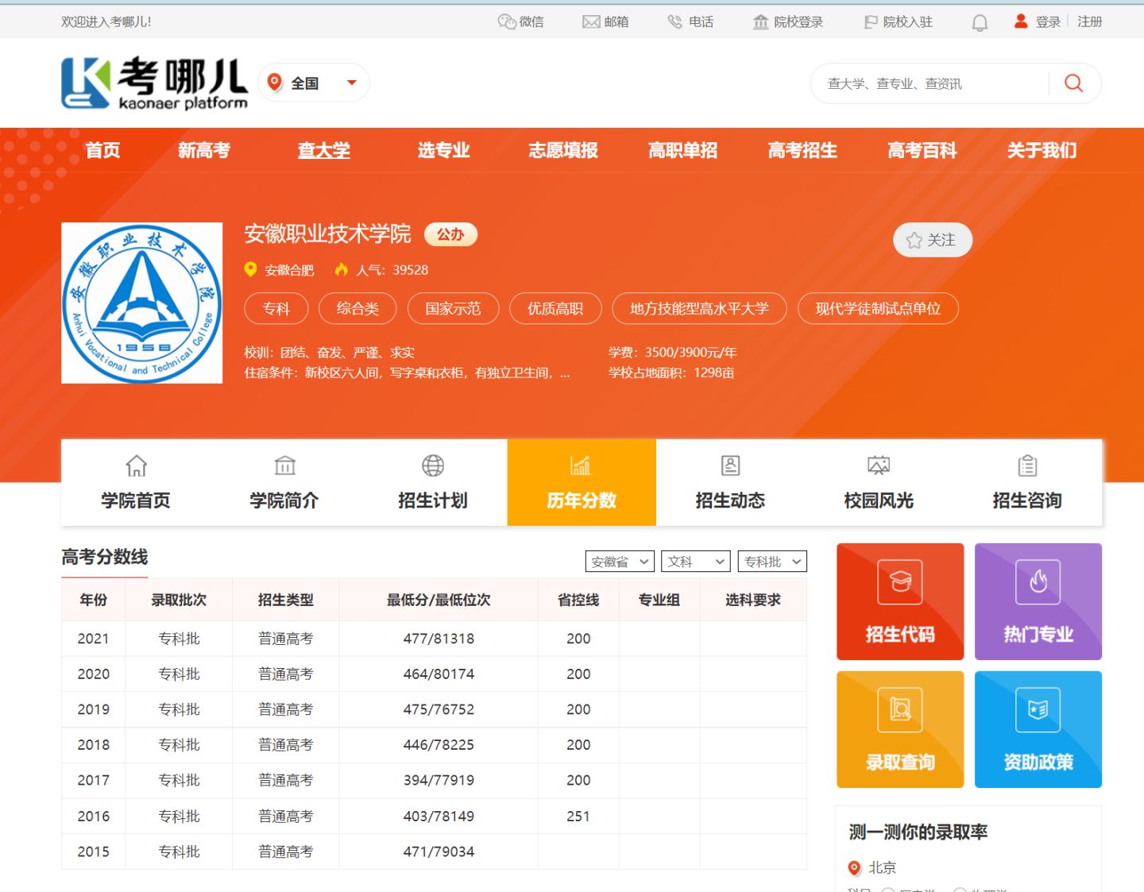The width and height of the screenshot is (1144, 892).
Task: Click the picture icon above 校园风光
Action: pos(879,465)
